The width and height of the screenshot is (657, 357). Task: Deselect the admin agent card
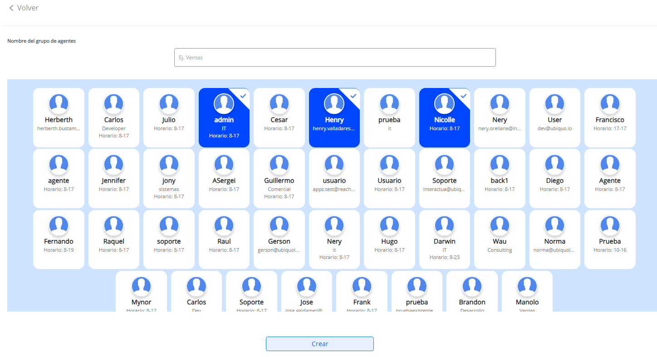(x=224, y=118)
